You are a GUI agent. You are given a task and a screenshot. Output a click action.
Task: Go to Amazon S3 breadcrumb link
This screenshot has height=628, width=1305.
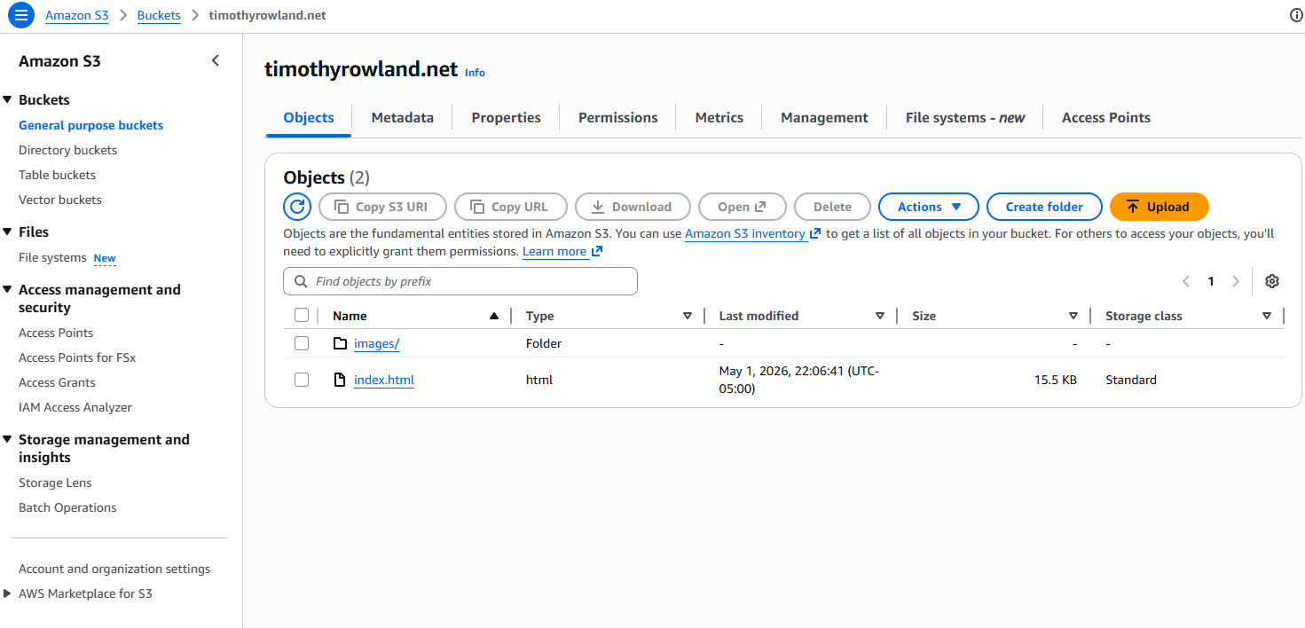click(x=77, y=15)
